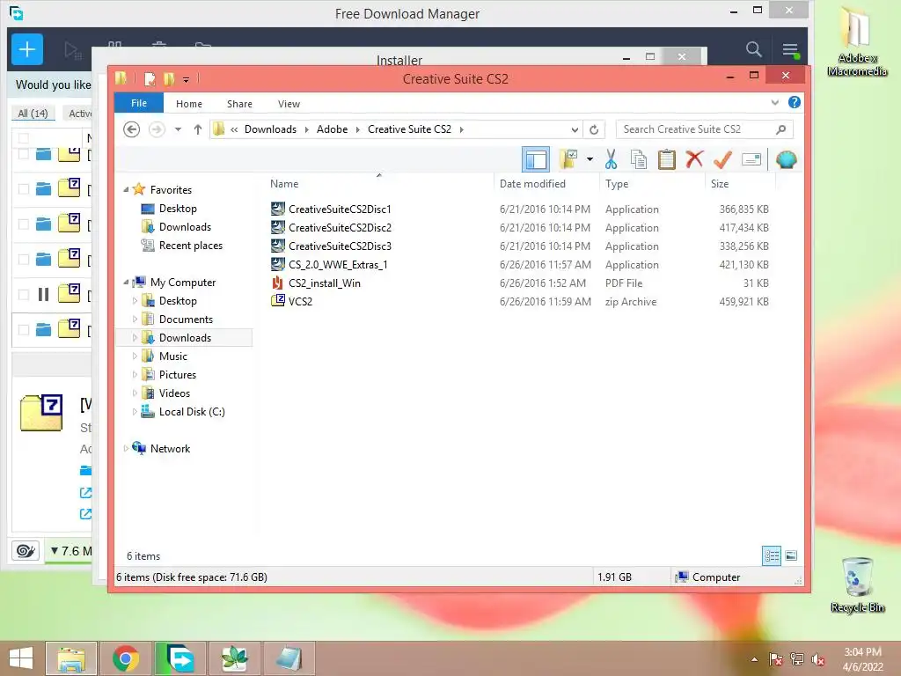Click the Cut scissors toolbar icon
This screenshot has width=901, height=676.
pyautogui.click(x=611, y=160)
